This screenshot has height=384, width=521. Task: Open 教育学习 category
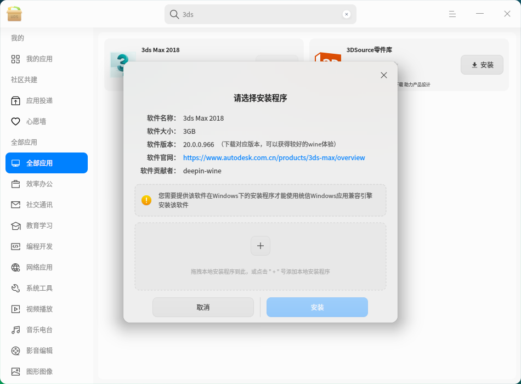[47, 226]
